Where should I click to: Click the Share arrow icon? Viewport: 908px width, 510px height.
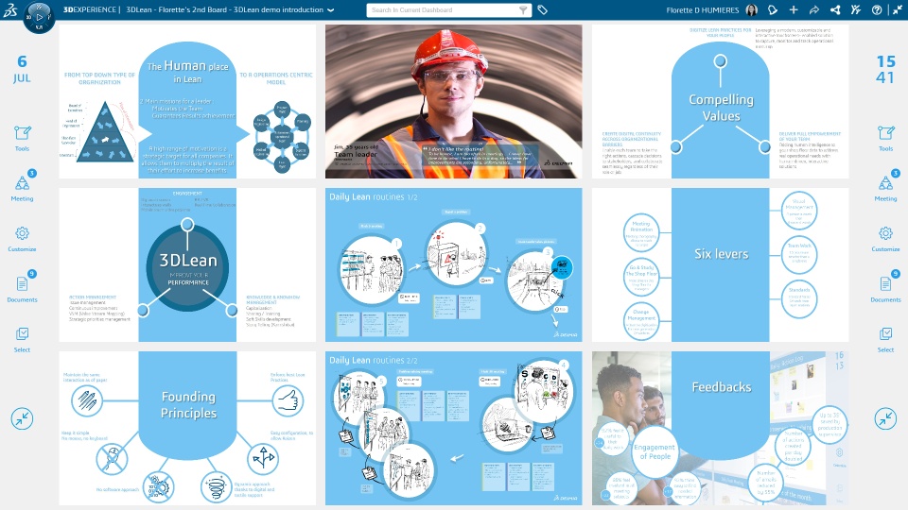pyautogui.click(x=814, y=9)
